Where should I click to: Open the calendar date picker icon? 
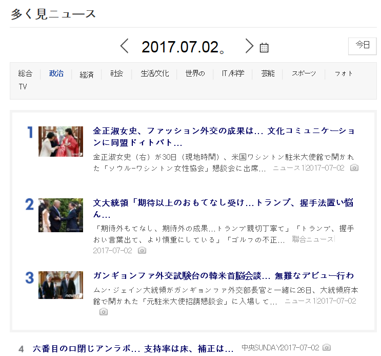coord(264,48)
